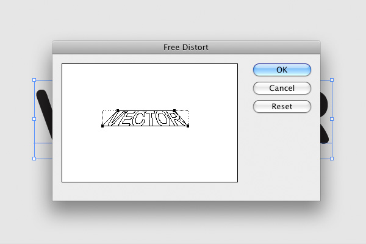Click right-middle bounding box handle on canvas
Screen dimensions: 366x244
[331, 119]
